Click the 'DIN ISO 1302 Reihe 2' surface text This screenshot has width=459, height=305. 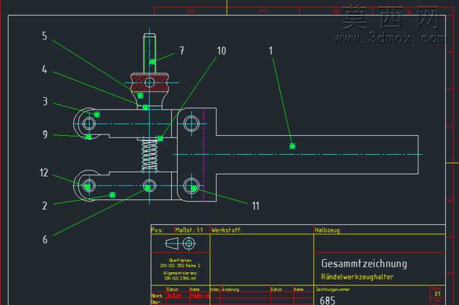click(x=180, y=266)
